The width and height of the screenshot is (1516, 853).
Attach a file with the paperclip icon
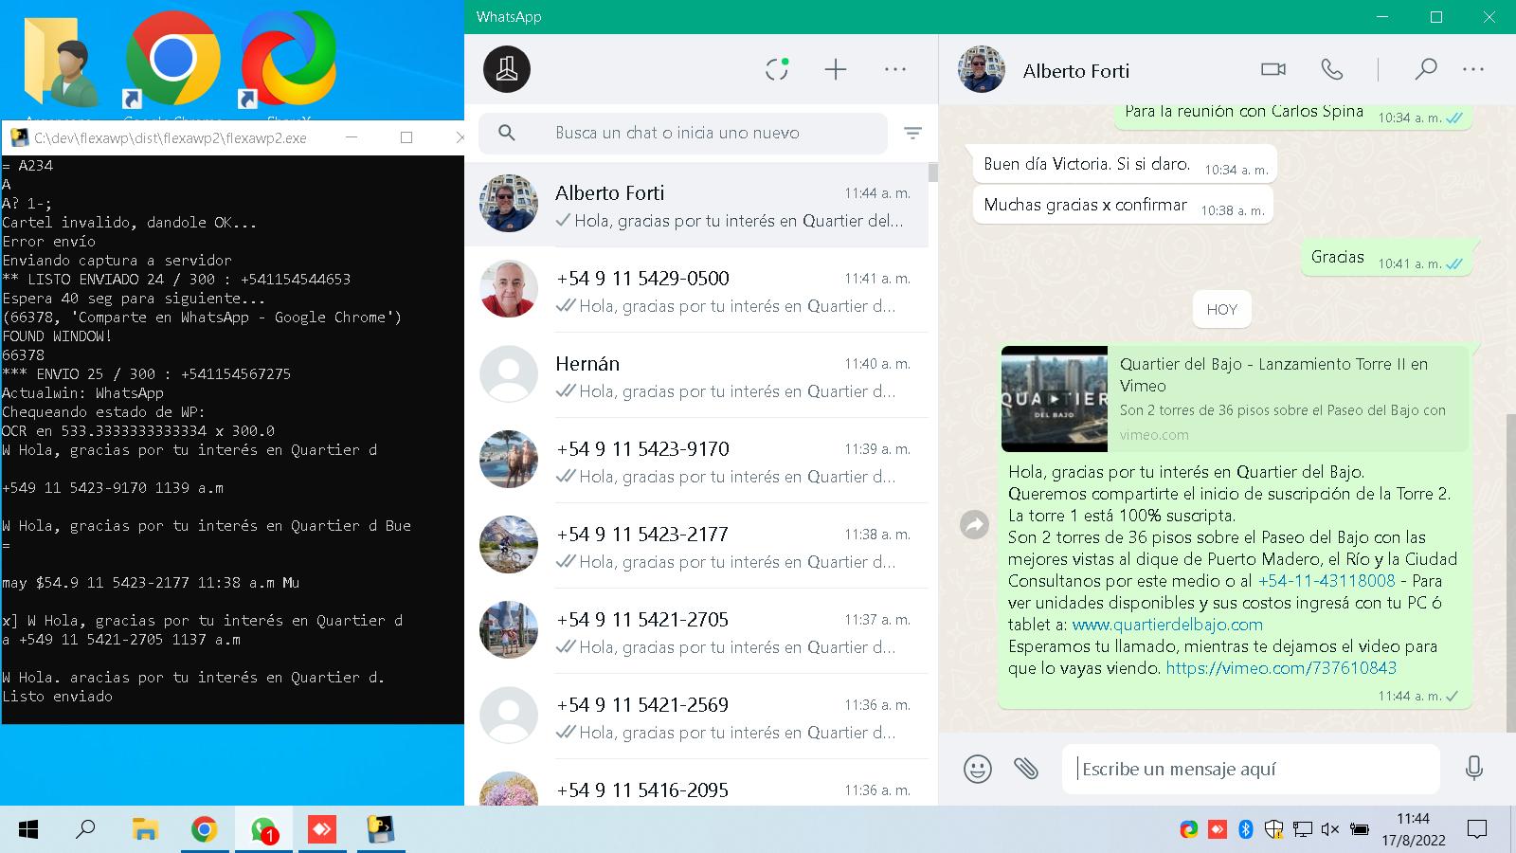coord(1026,769)
